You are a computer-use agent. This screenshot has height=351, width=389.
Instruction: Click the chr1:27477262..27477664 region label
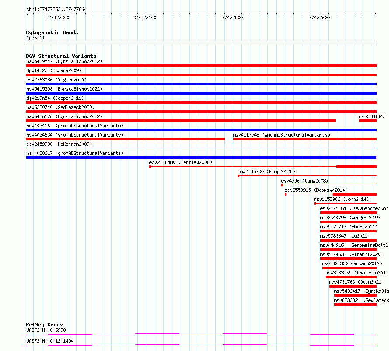coord(56,9)
